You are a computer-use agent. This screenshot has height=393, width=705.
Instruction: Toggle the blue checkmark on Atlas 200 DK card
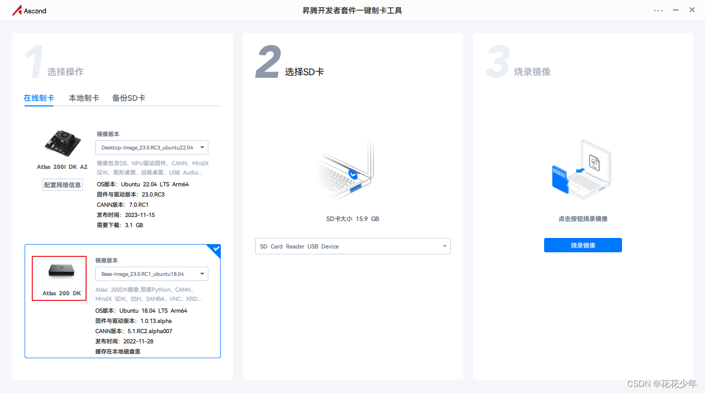[x=215, y=250]
